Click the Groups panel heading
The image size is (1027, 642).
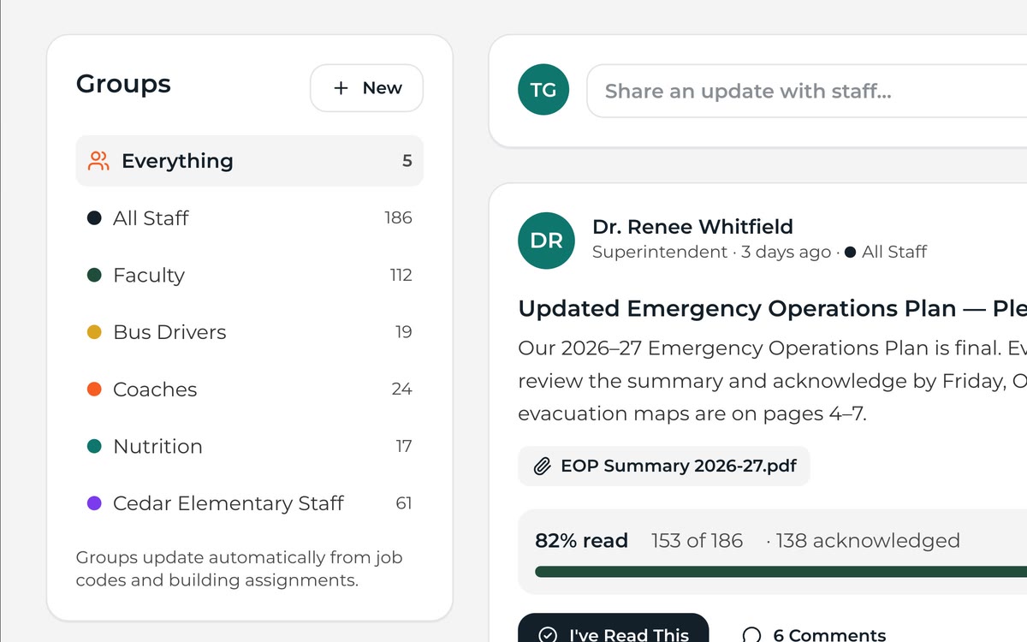[123, 84]
